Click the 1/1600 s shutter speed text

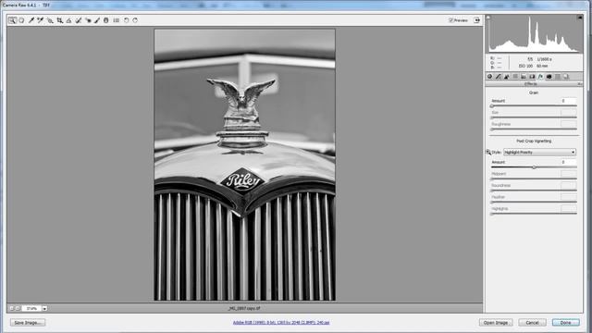[x=545, y=59]
